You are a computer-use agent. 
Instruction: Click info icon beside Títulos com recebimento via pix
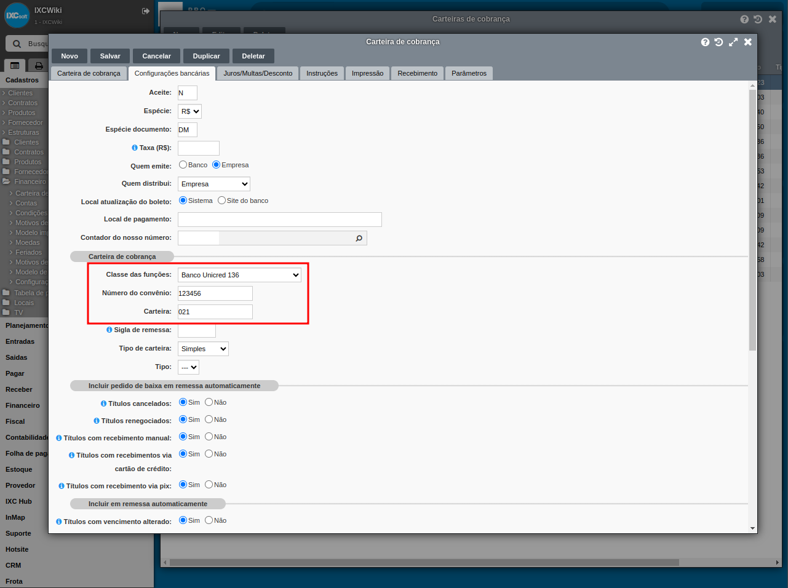tap(62, 486)
